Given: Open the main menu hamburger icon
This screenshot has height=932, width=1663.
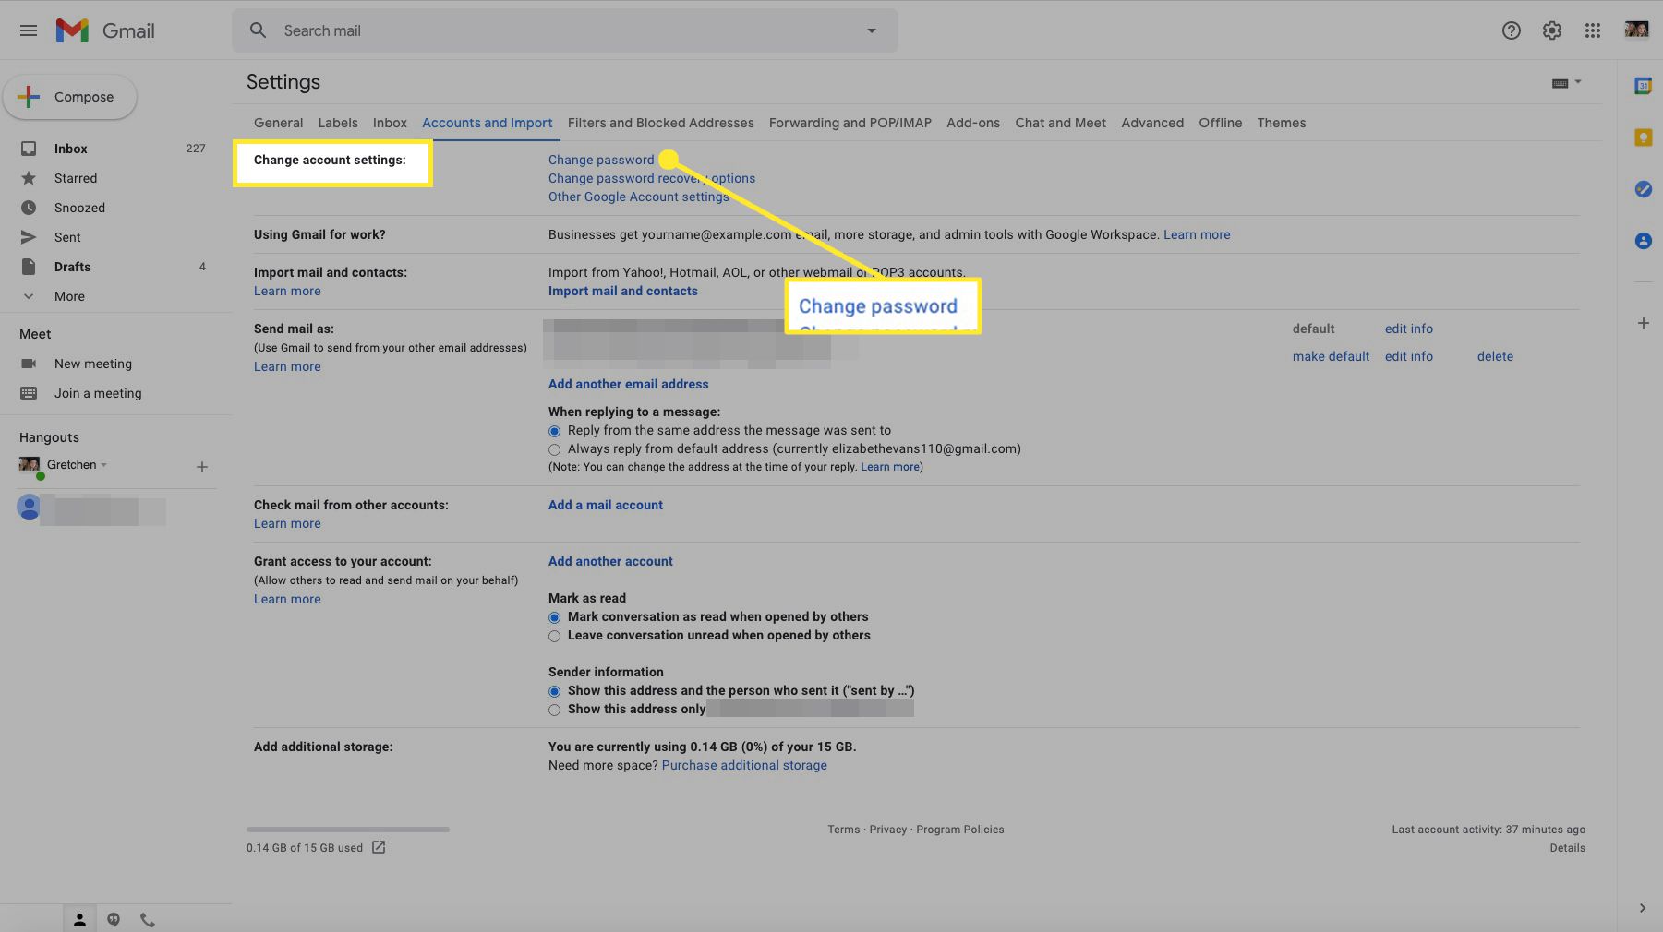Looking at the screenshot, I should 29,30.
